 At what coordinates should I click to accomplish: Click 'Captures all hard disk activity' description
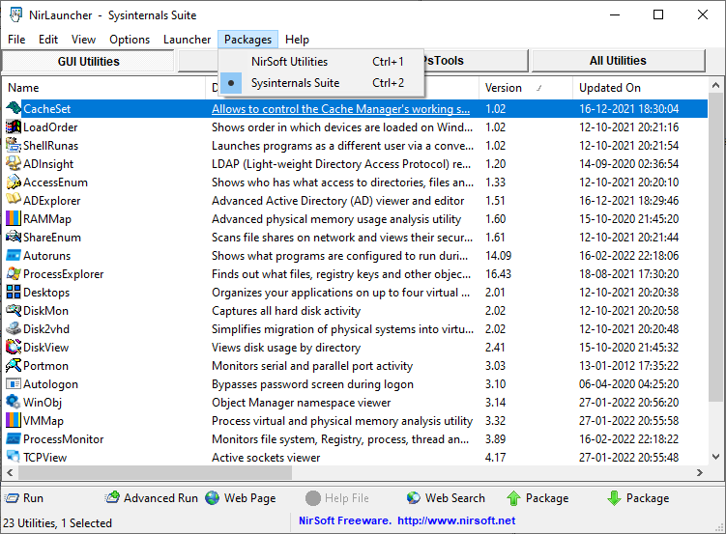coord(286,311)
